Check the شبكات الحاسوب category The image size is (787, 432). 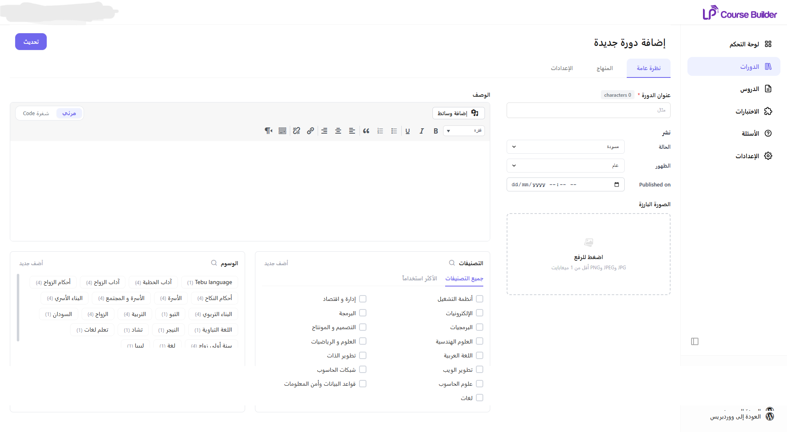tap(363, 369)
